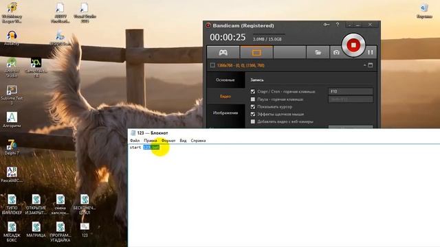Select the ПРОГРАМ... УГАДАЙКА script file
Viewport: 440px width, 247px height.
(60, 232)
